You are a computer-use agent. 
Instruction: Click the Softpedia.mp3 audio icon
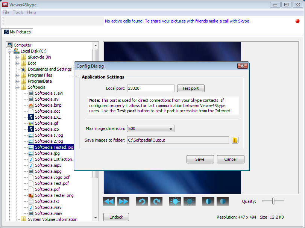click(x=31, y=165)
